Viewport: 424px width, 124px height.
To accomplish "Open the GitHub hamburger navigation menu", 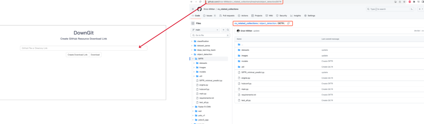I will click(x=193, y=9).
